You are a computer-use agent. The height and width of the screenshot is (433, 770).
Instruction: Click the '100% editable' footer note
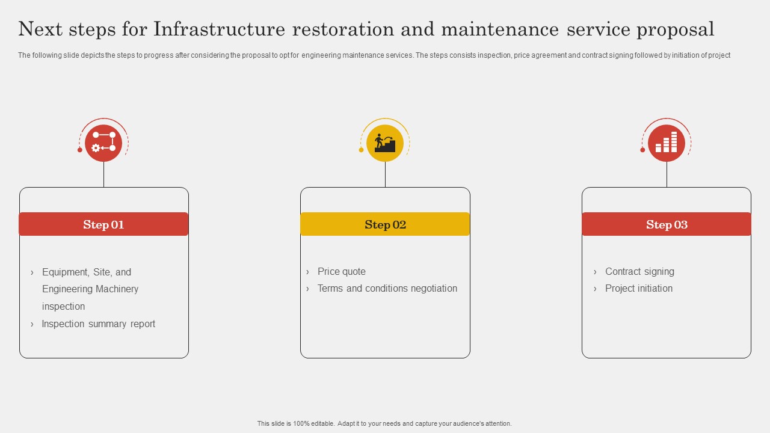pos(384,424)
